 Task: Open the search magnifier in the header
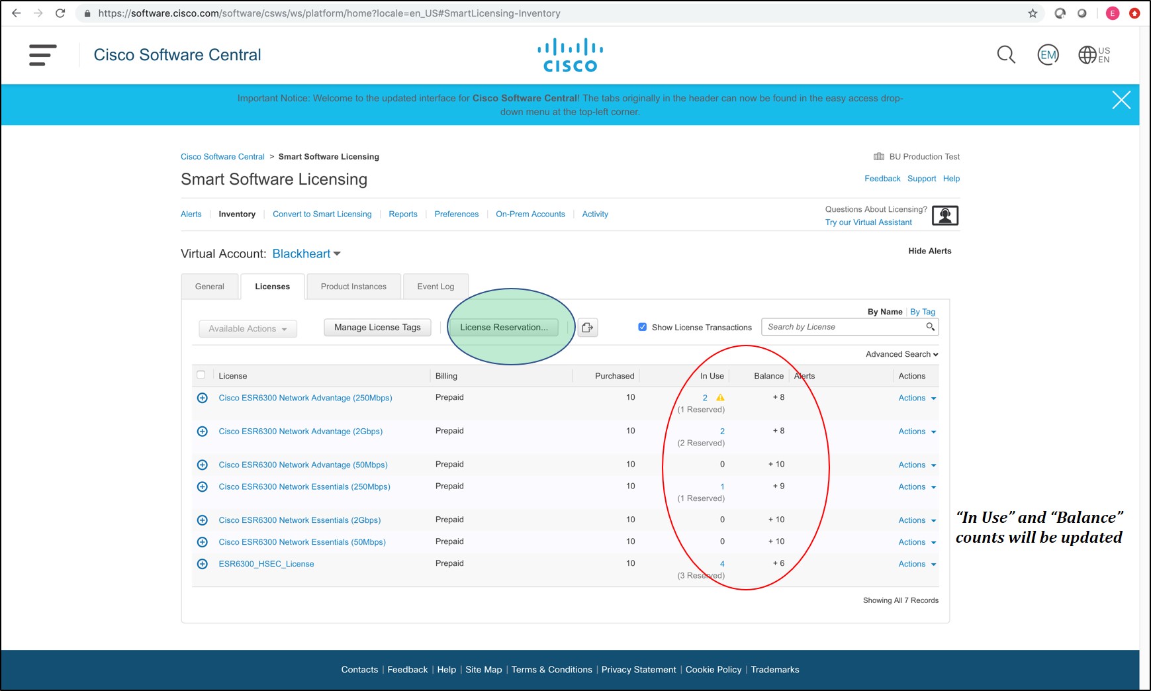click(1006, 54)
